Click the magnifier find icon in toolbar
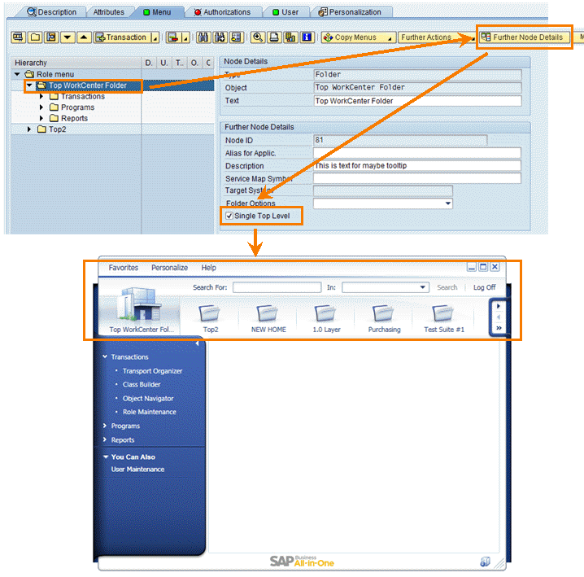Image resolution: width=584 pixels, height=577 pixels. tap(258, 37)
